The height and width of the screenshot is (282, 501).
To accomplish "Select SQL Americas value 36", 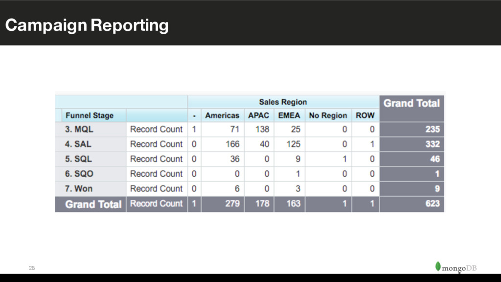I will pos(235,159).
